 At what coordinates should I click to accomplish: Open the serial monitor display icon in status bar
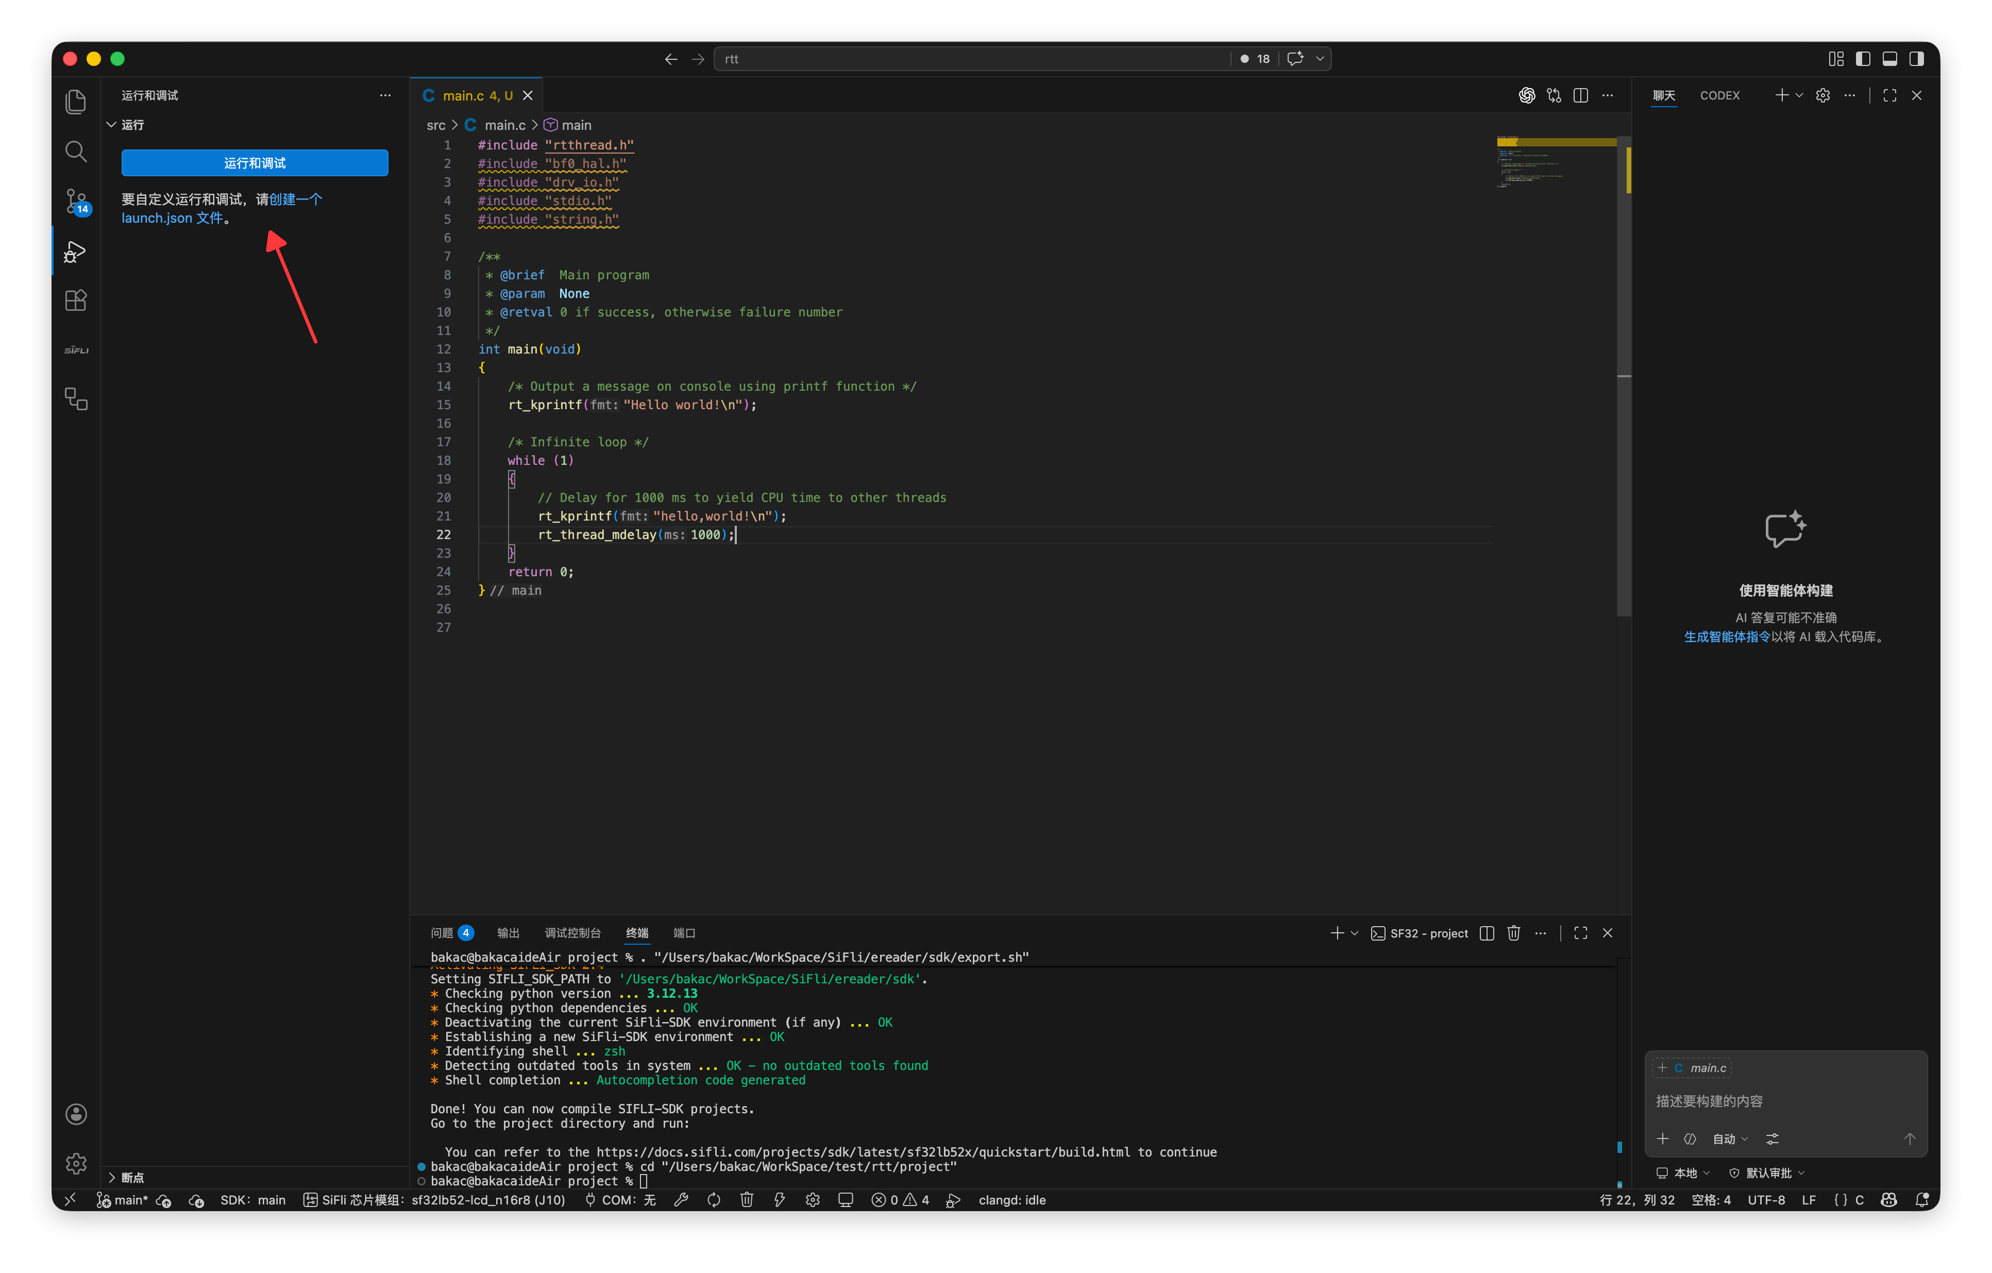point(845,1199)
